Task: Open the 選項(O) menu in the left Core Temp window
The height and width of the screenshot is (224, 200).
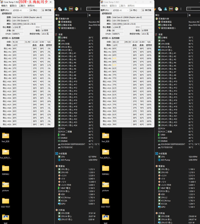Action: 13,6
